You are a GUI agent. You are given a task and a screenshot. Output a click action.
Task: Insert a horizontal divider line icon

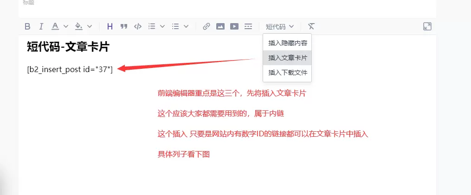pyautogui.click(x=248, y=26)
